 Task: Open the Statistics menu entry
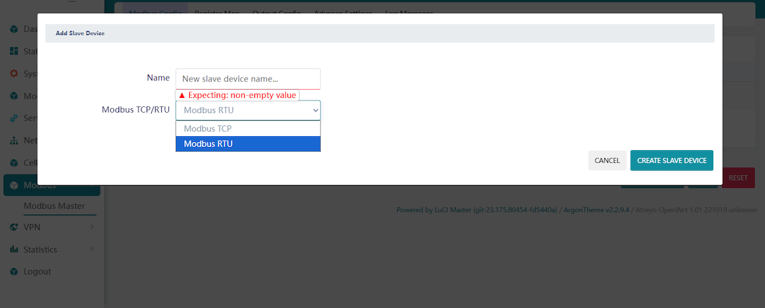tap(40, 249)
